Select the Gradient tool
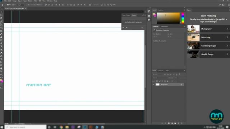This screenshot has height=129, width=230. coord(1,46)
